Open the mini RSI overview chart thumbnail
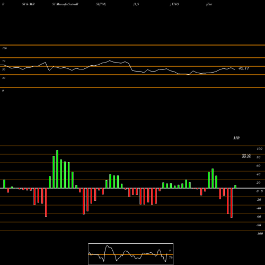This screenshot has width=265, height=265. tap(131, 254)
